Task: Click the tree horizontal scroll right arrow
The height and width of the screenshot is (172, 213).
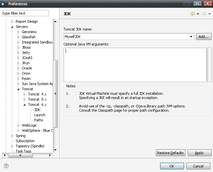Action: click(50, 155)
